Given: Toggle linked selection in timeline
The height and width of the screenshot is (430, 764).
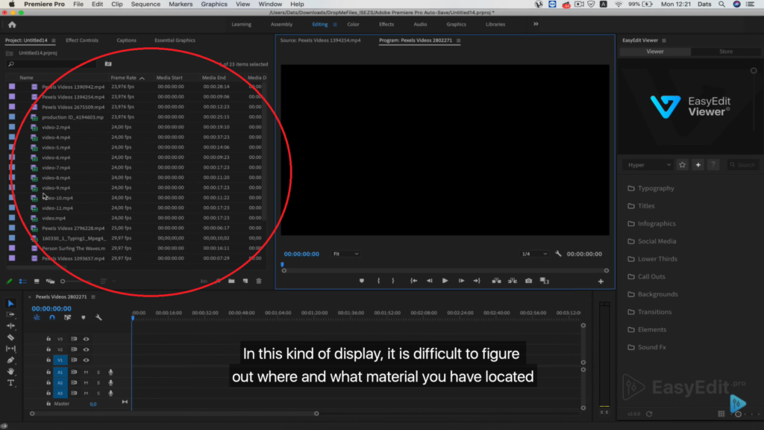Looking at the screenshot, I should [x=68, y=317].
